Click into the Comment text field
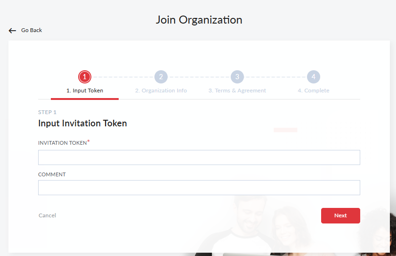 [199, 188]
